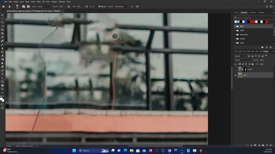Image resolution: width=275 pixels, height=154 pixels.
Task: Select the Zoom tool
Action: tap(2, 89)
